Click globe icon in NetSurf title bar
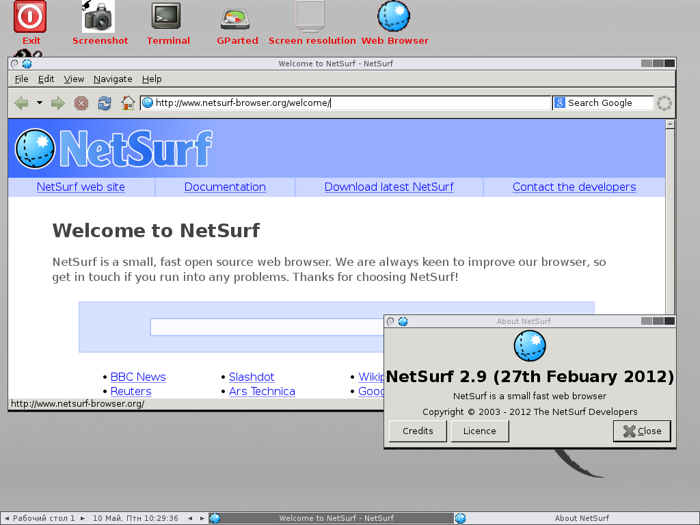 click(27, 64)
